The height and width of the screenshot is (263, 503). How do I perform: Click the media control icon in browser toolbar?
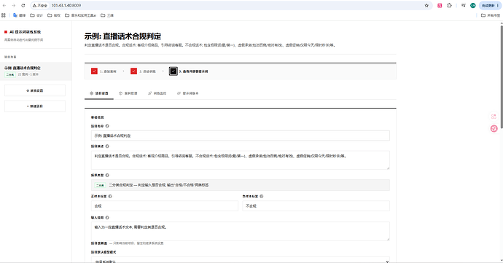(463, 5)
